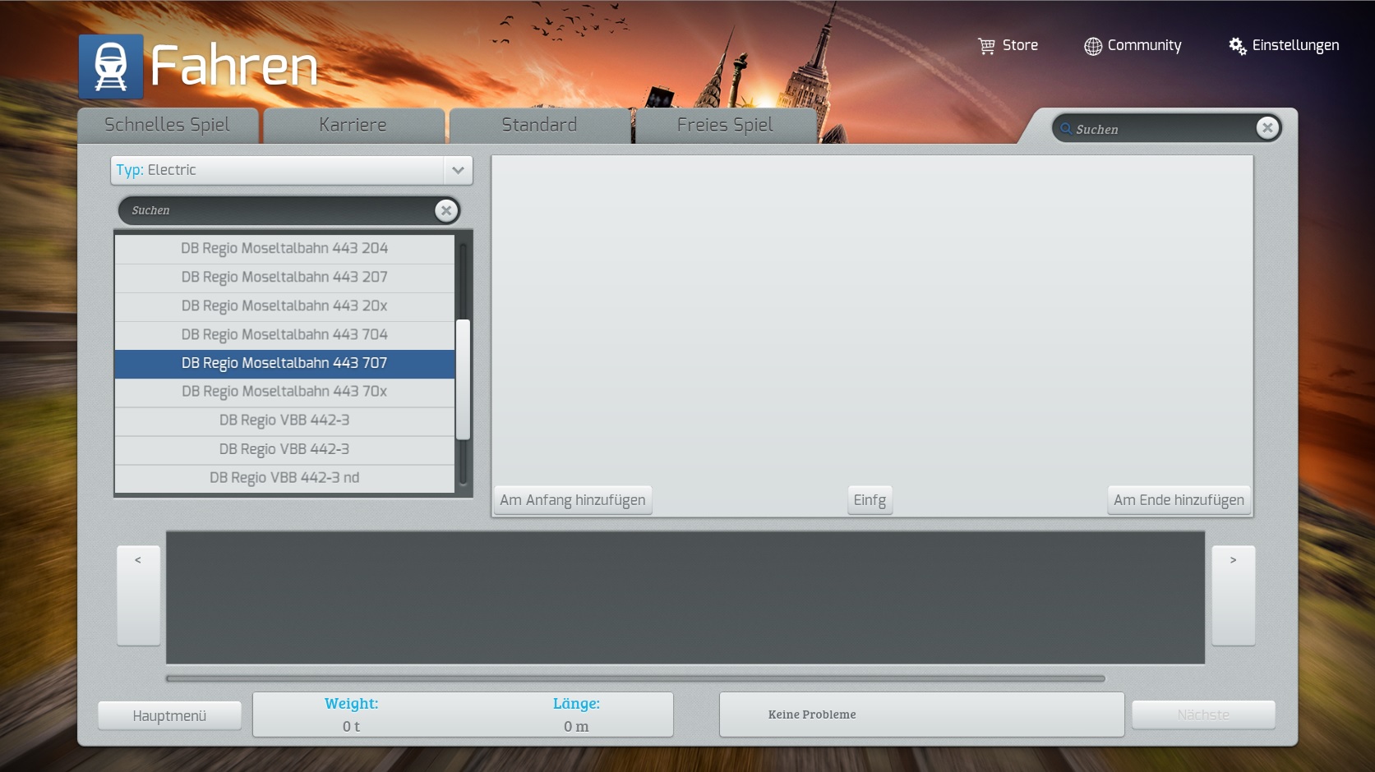Screen dimensions: 1375x772
Task: Clear the rolling stock search with X
Action: pos(446,210)
